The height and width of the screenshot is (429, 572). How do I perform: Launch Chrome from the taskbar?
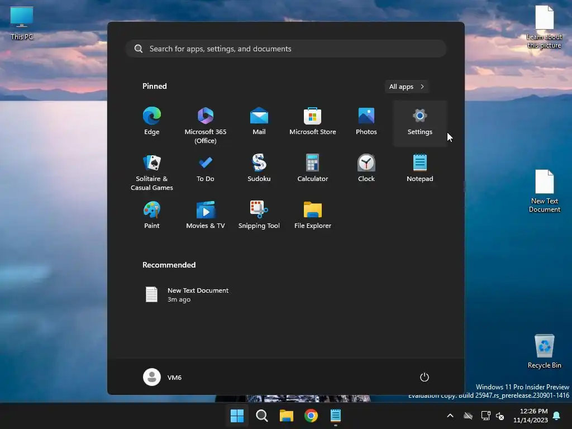click(x=311, y=416)
